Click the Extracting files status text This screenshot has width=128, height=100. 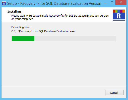[22, 27]
